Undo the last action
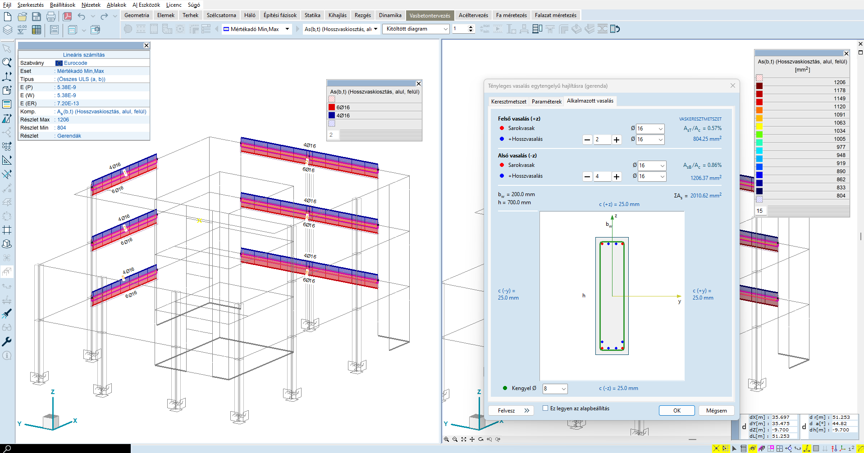864x453 pixels. 82,17
